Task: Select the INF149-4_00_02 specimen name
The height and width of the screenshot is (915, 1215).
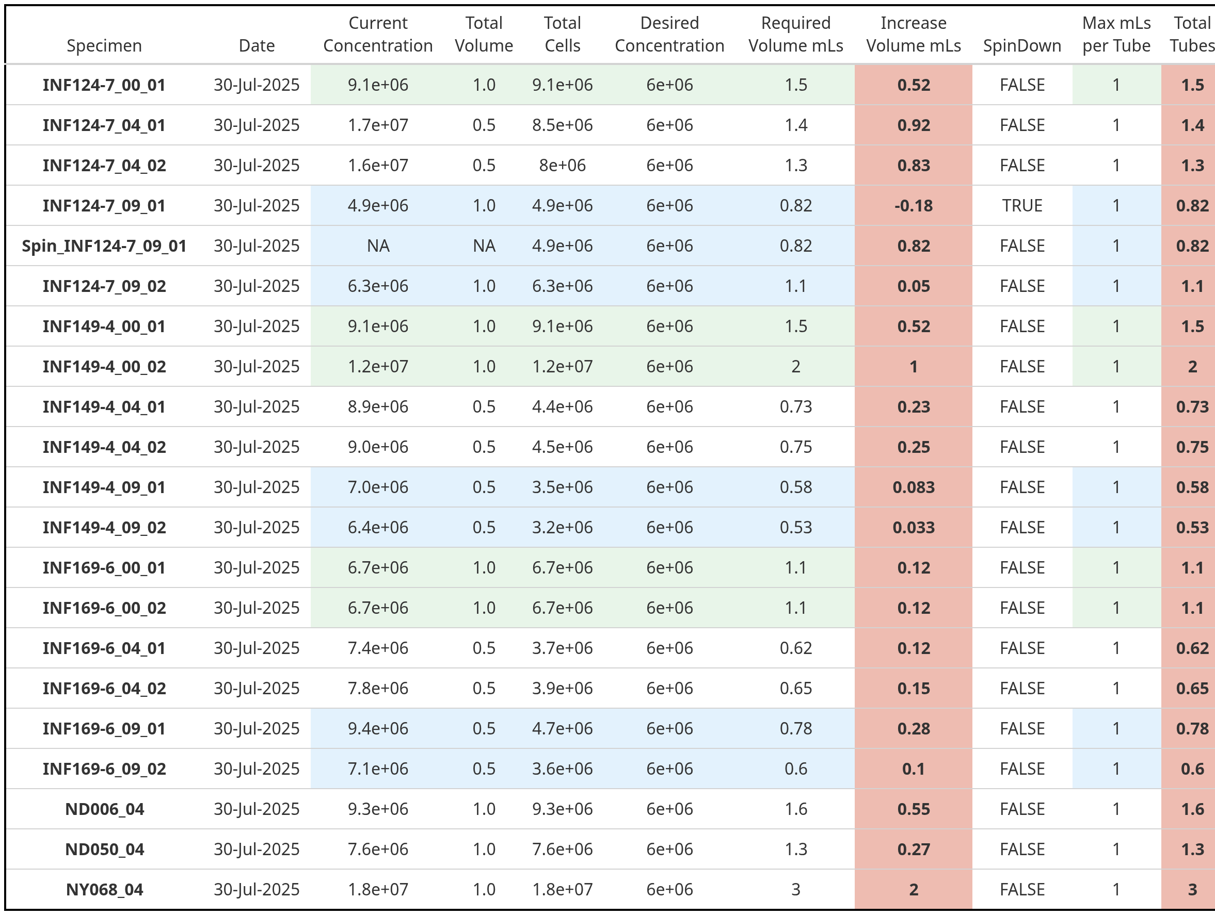Action: (x=104, y=367)
